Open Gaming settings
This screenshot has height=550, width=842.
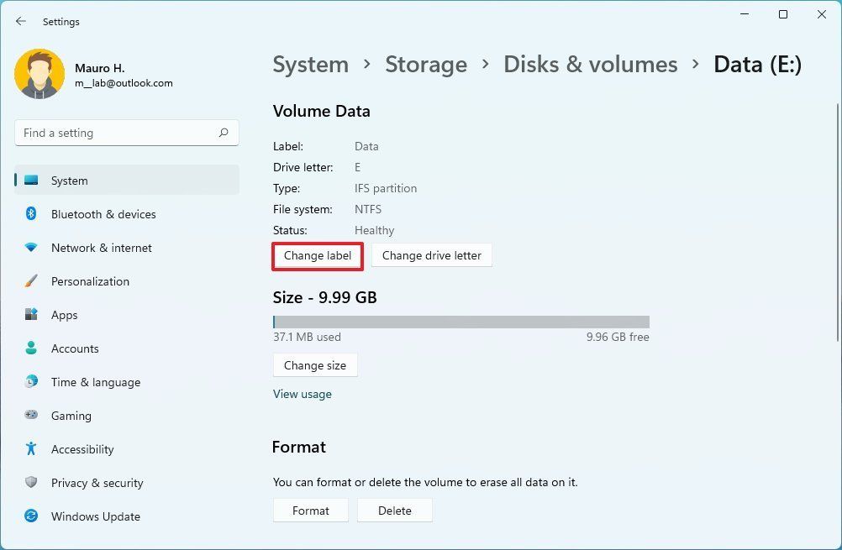click(x=71, y=416)
